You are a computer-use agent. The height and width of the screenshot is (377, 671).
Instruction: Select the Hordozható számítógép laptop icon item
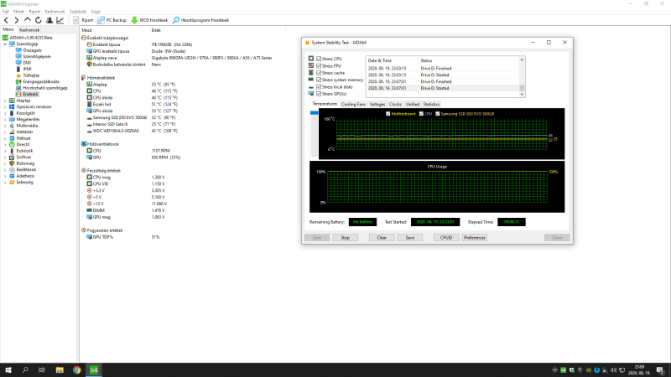point(18,88)
